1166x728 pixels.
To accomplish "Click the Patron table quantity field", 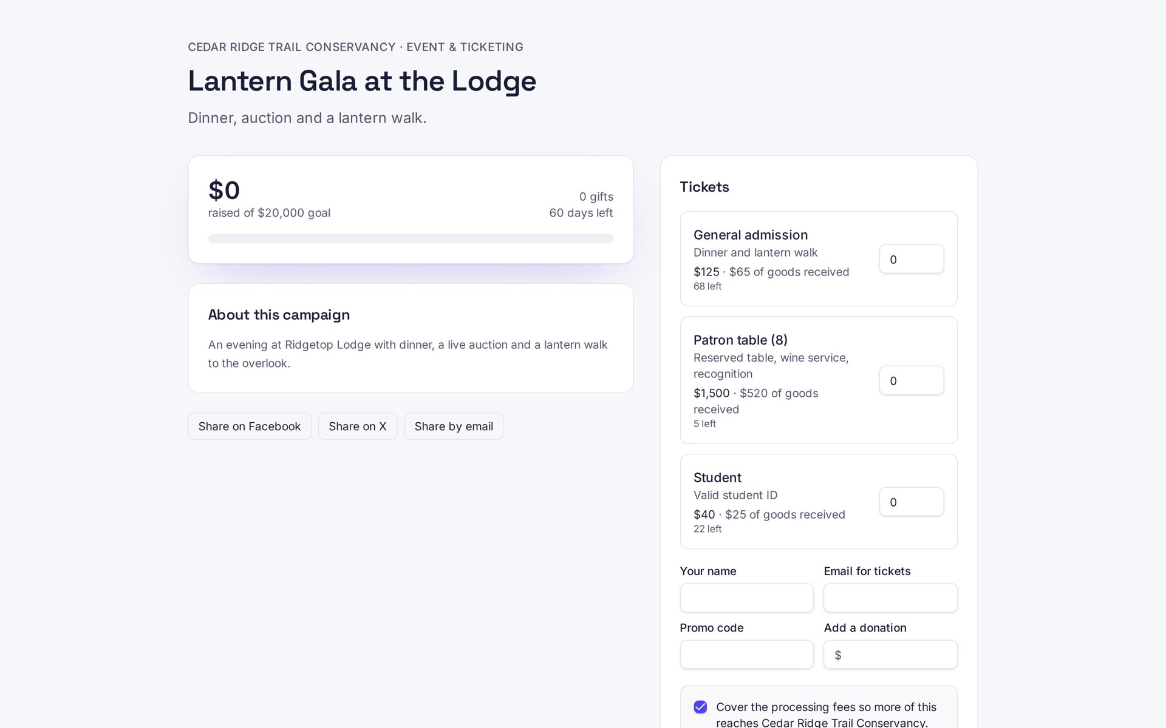I will coord(912,380).
